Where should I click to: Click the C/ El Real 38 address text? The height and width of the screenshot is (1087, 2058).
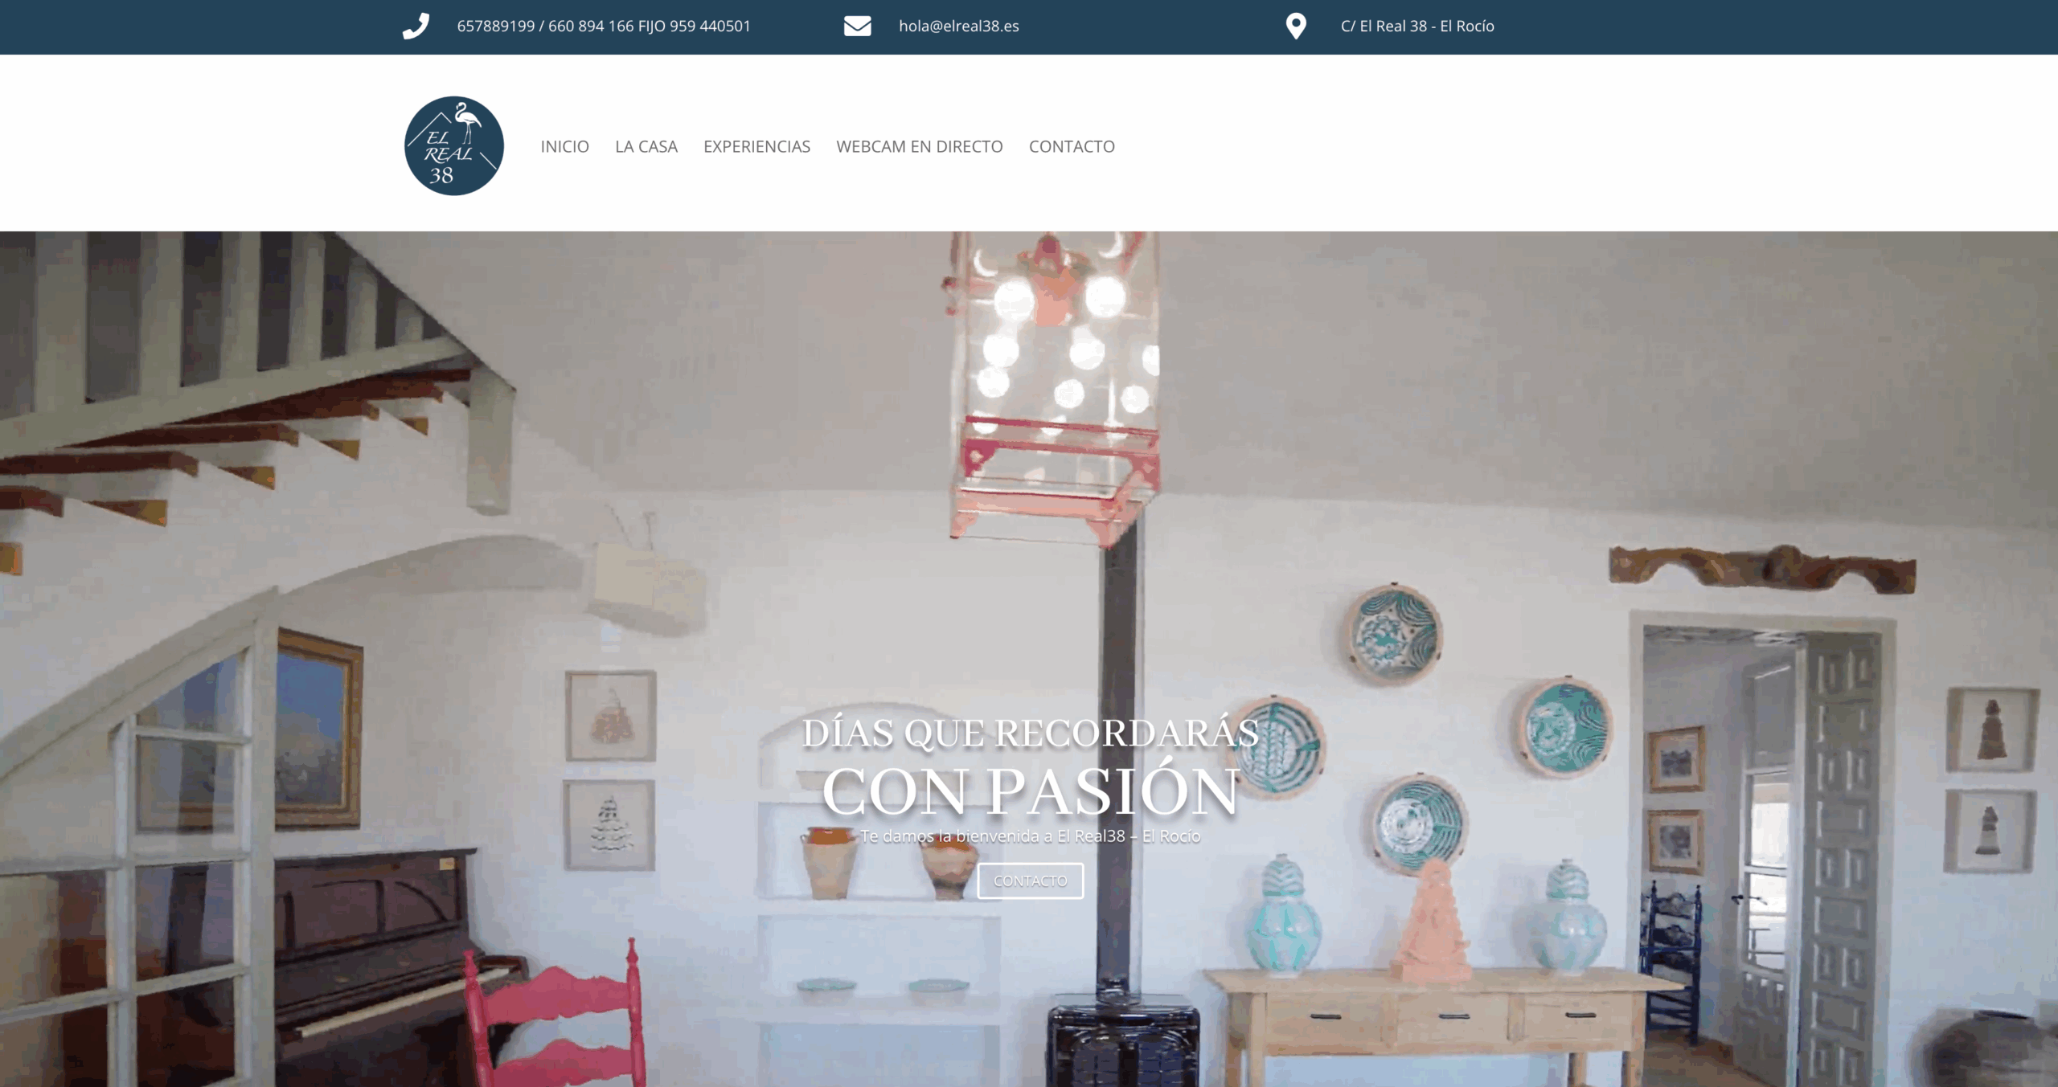[x=1417, y=26]
